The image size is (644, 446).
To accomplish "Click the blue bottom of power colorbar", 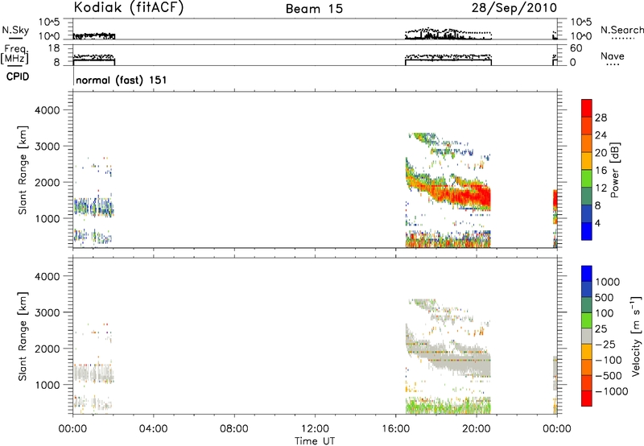I will click(x=587, y=231).
